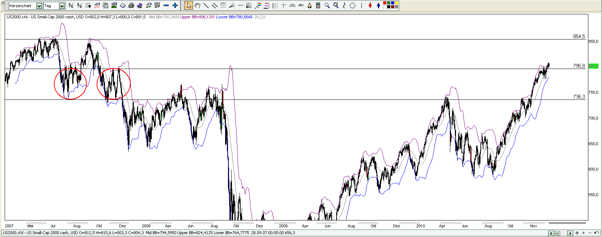Open the Kerzenchart chart type dropdown
602x237 pixels.
[39, 6]
